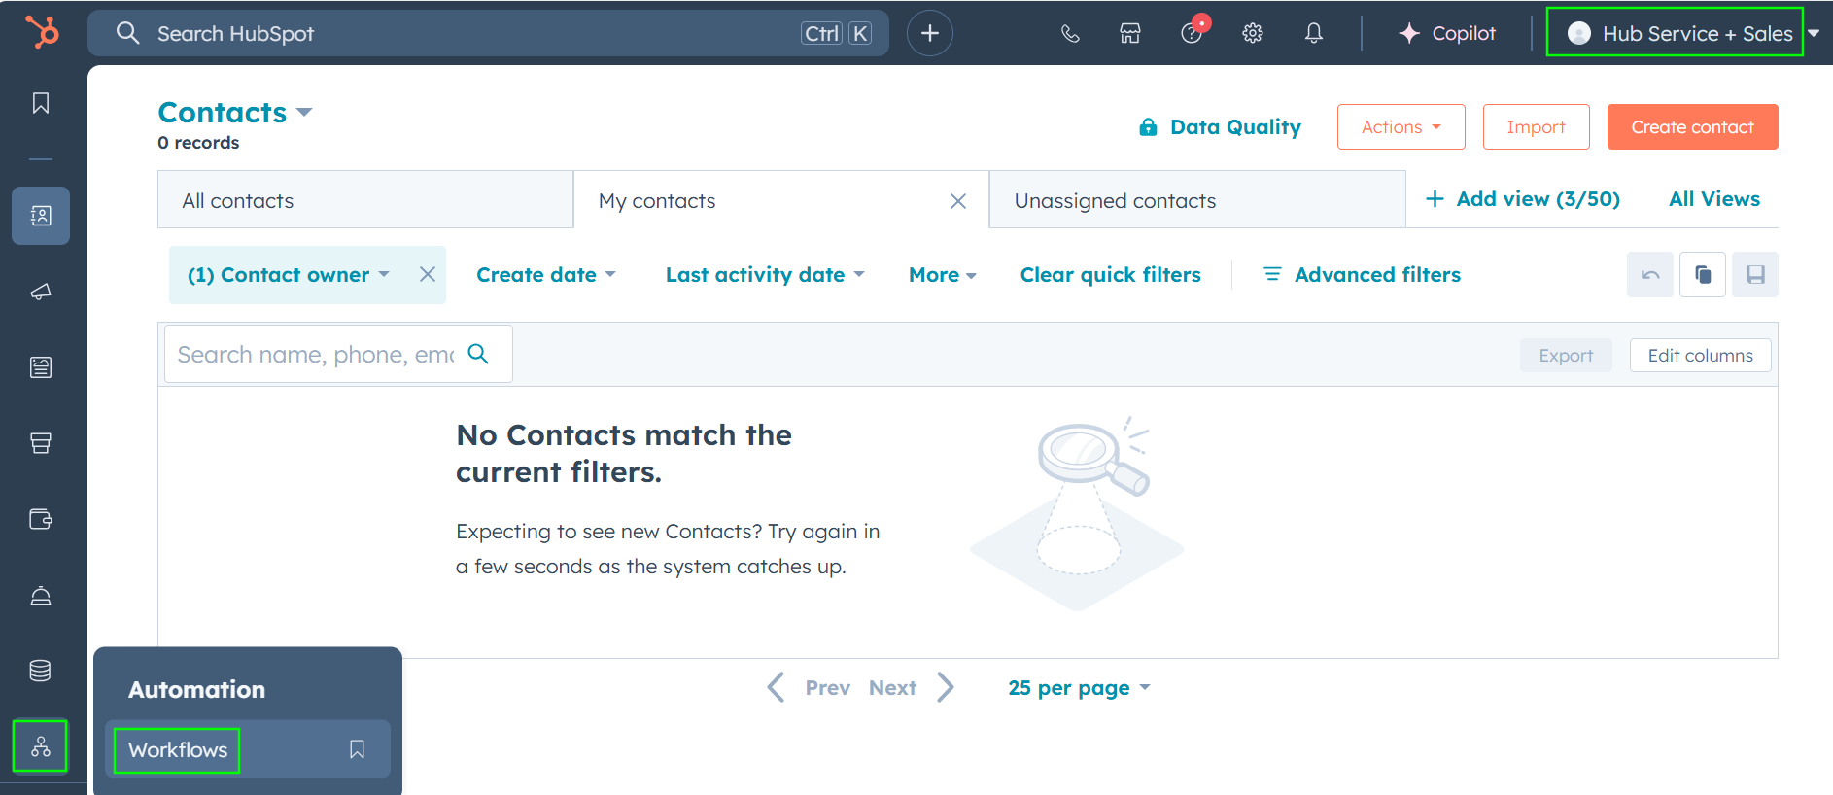Expand the More filters dropdown
The height and width of the screenshot is (795, 1833).
943,275
